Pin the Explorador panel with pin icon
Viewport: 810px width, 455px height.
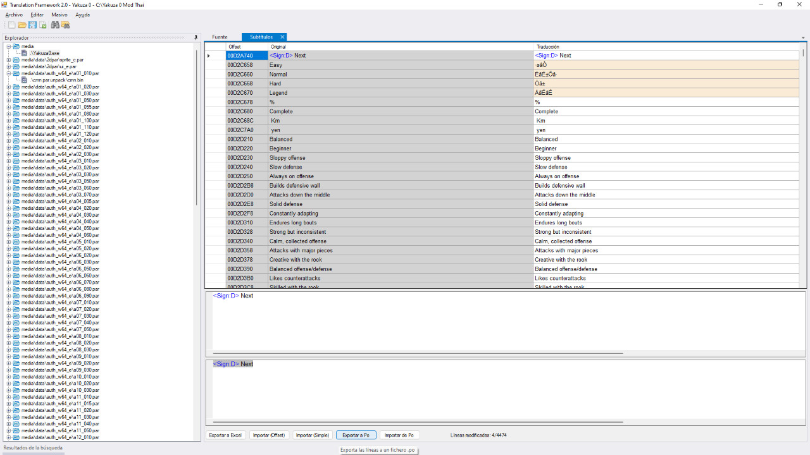click(x=196, y=38)
